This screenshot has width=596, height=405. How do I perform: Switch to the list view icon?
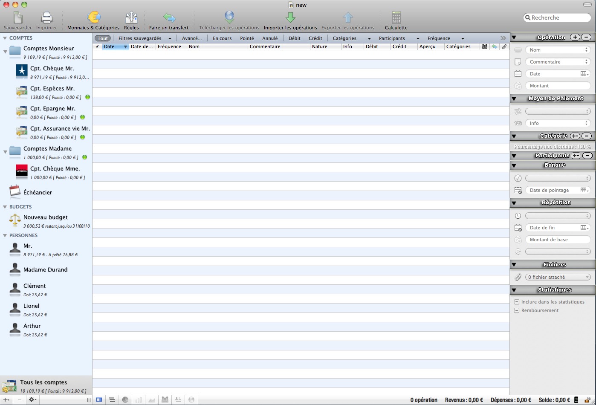coord(112,400)
